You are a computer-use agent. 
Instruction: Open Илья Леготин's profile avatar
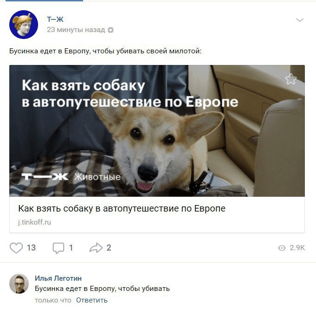pyautogui.click(x=19, y=283)
